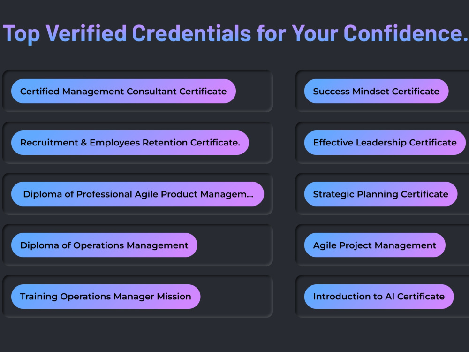Click the Certified Management Consultant Certificate pill
The height and width of the screenshot is (352, 469).
pos(123,91)
